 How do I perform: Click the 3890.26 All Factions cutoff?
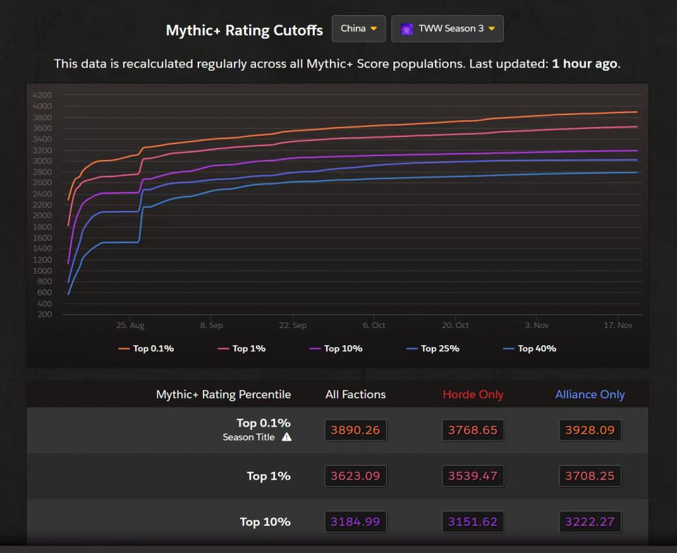[x=356, y=430]
